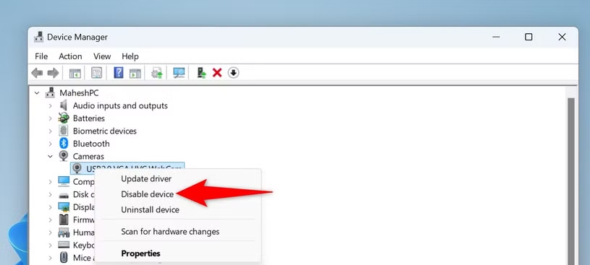Image resolution: width=590 pixels, height=265 pixels.
Task: Click the blue question mark Help icon
Action: (x=118, y=73)
